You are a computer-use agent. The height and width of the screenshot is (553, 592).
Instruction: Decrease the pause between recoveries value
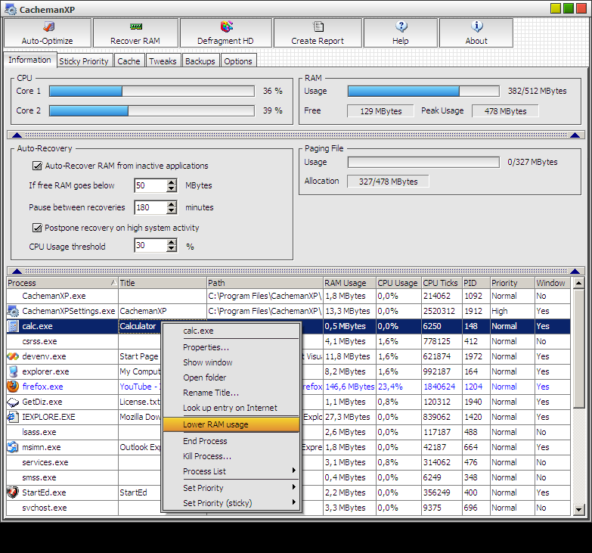click(x=172, y=210)
